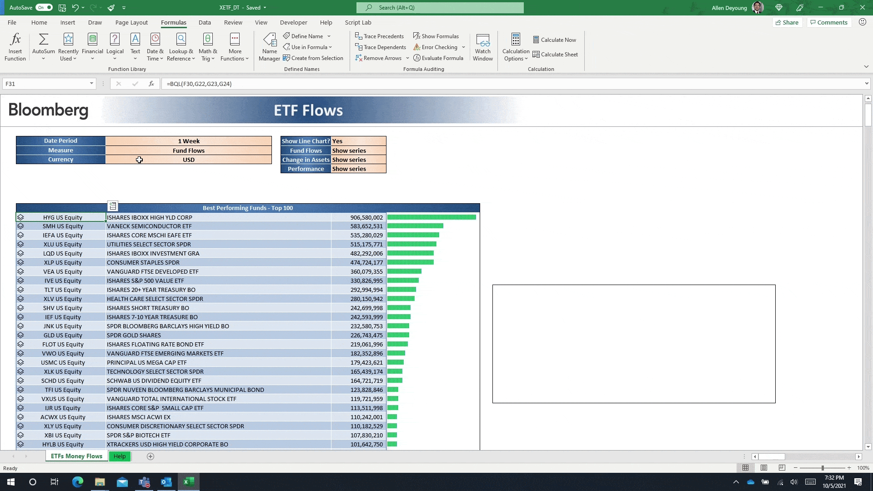This screenshot has width=873, height=491.
Task: Select the ETFs Money Flows tab
Action: click(76, 456)
